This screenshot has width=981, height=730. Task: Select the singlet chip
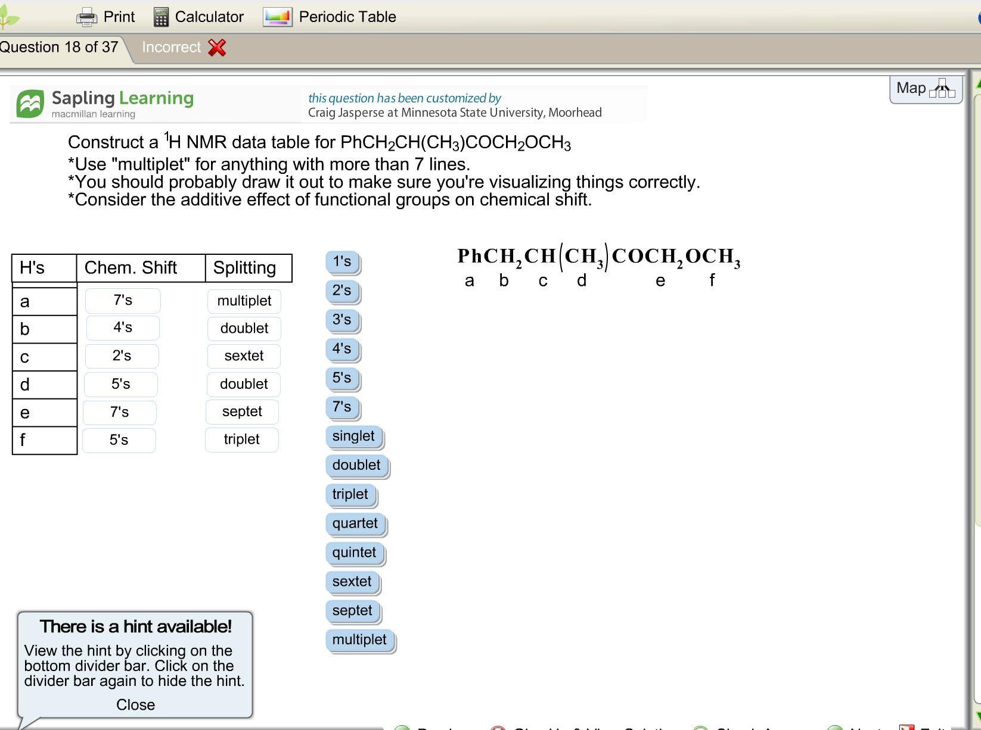tap(353, 436)
